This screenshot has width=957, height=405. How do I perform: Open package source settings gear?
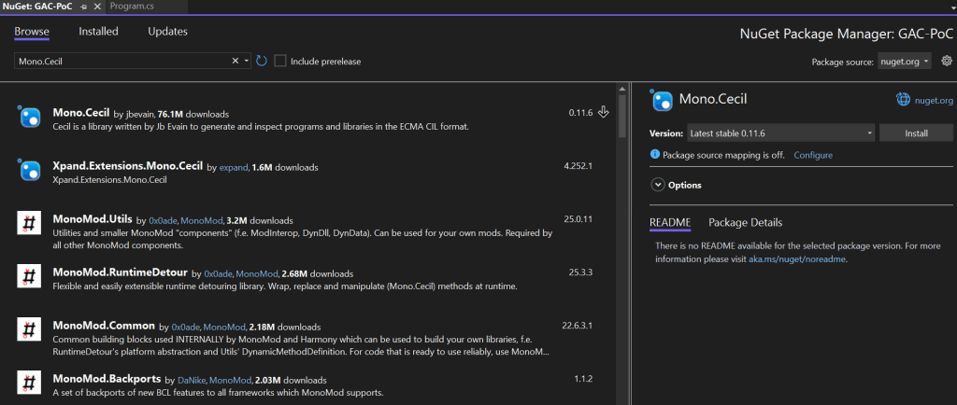[x=946, y=62]
